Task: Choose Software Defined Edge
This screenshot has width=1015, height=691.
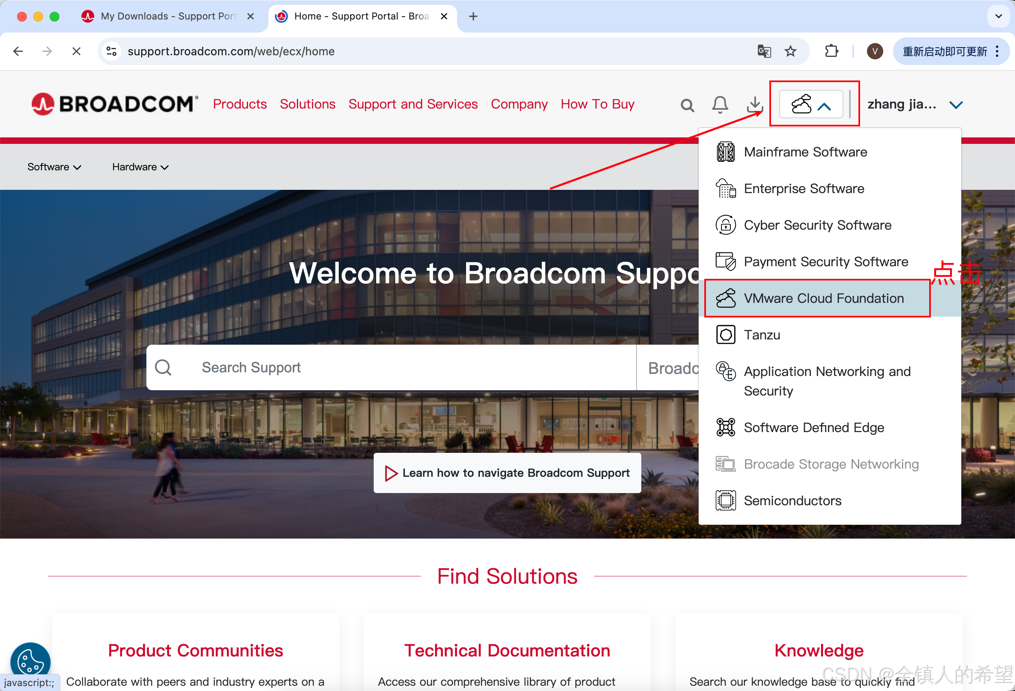Action: click(x=830, y=428)
